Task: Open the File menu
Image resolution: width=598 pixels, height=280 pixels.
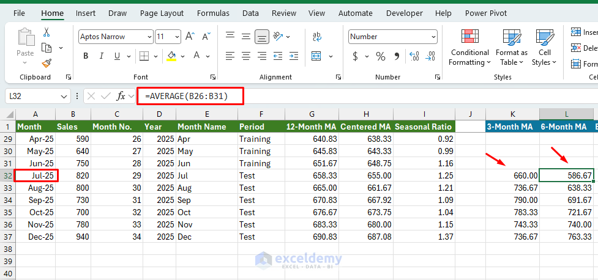Action: point(19,13)
